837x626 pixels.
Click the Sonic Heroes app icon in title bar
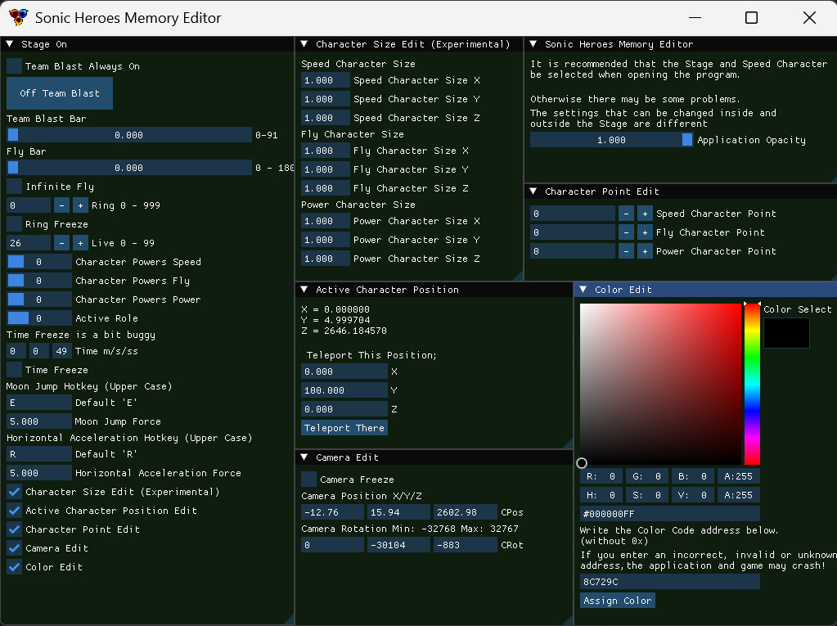pyautogui.click(x=18, y=17)
